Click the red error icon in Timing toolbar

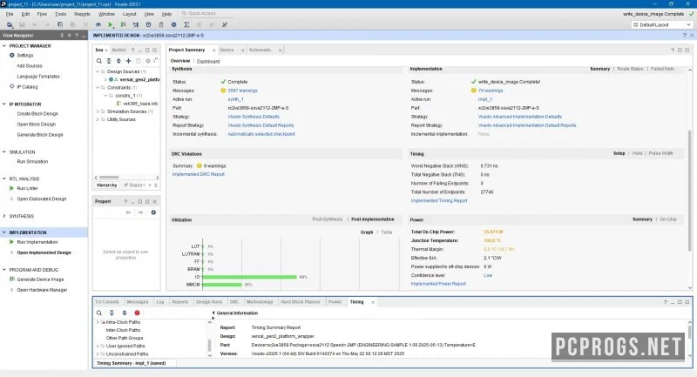137,313
